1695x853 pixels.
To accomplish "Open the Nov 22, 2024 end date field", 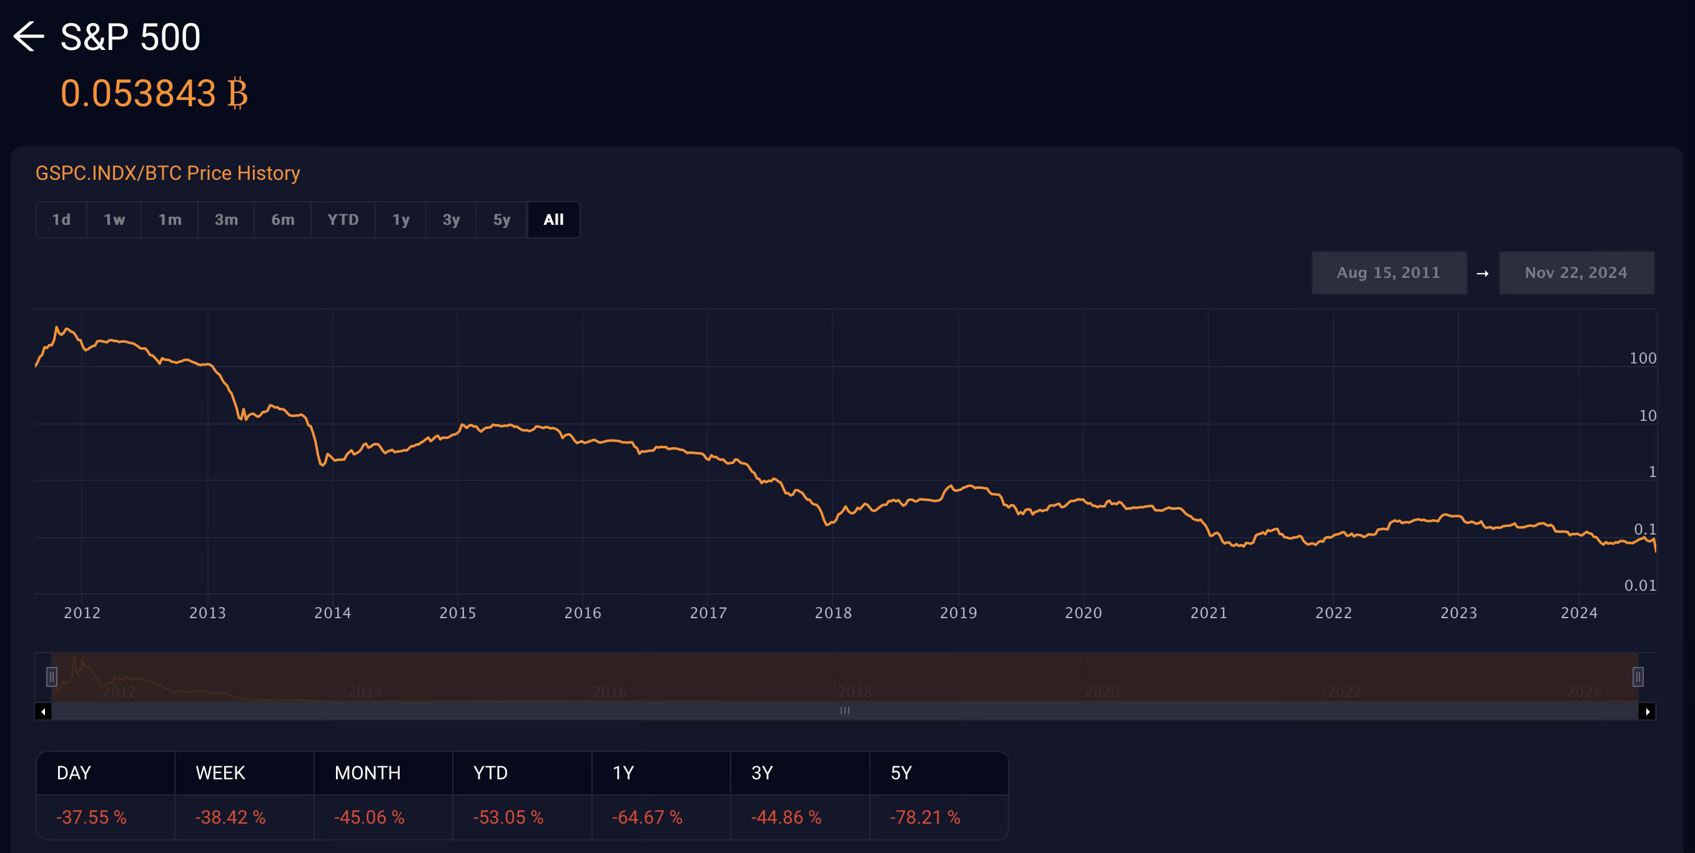I will pos(1576,272).
